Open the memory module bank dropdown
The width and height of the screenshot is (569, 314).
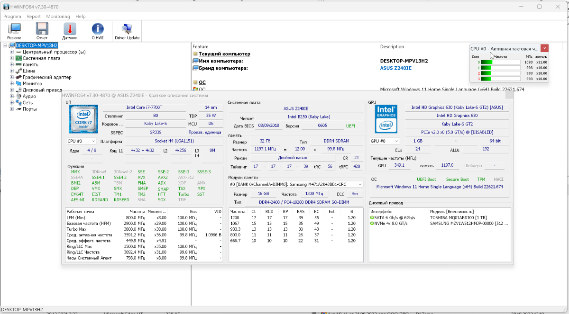(x=295, y=184)
